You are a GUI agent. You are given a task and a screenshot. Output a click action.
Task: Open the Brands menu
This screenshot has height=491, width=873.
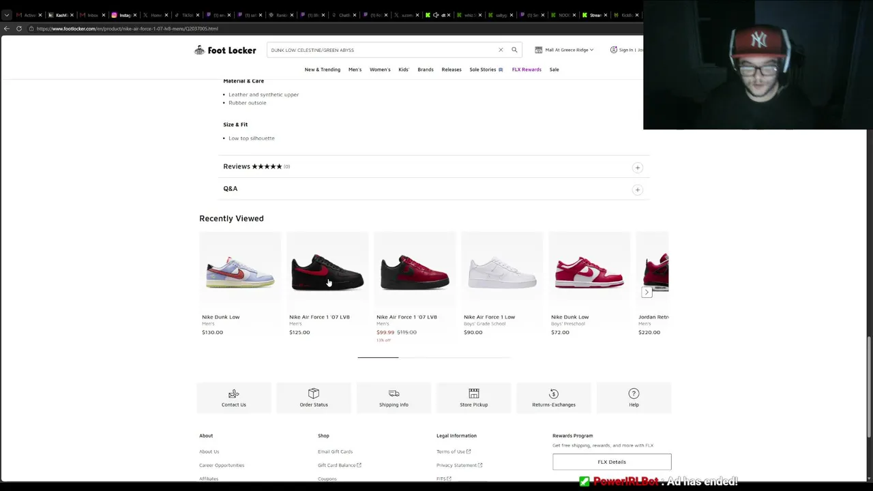pyautogui.click(x=426, y=70)
